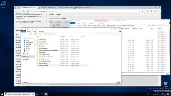Open Edge browser from the taskbar
Viewport: 171px width, 96px height.
pos(42,94)
